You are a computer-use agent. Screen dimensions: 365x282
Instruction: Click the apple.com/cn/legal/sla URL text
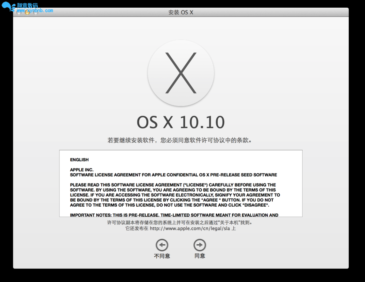click(x=190, y=228)
